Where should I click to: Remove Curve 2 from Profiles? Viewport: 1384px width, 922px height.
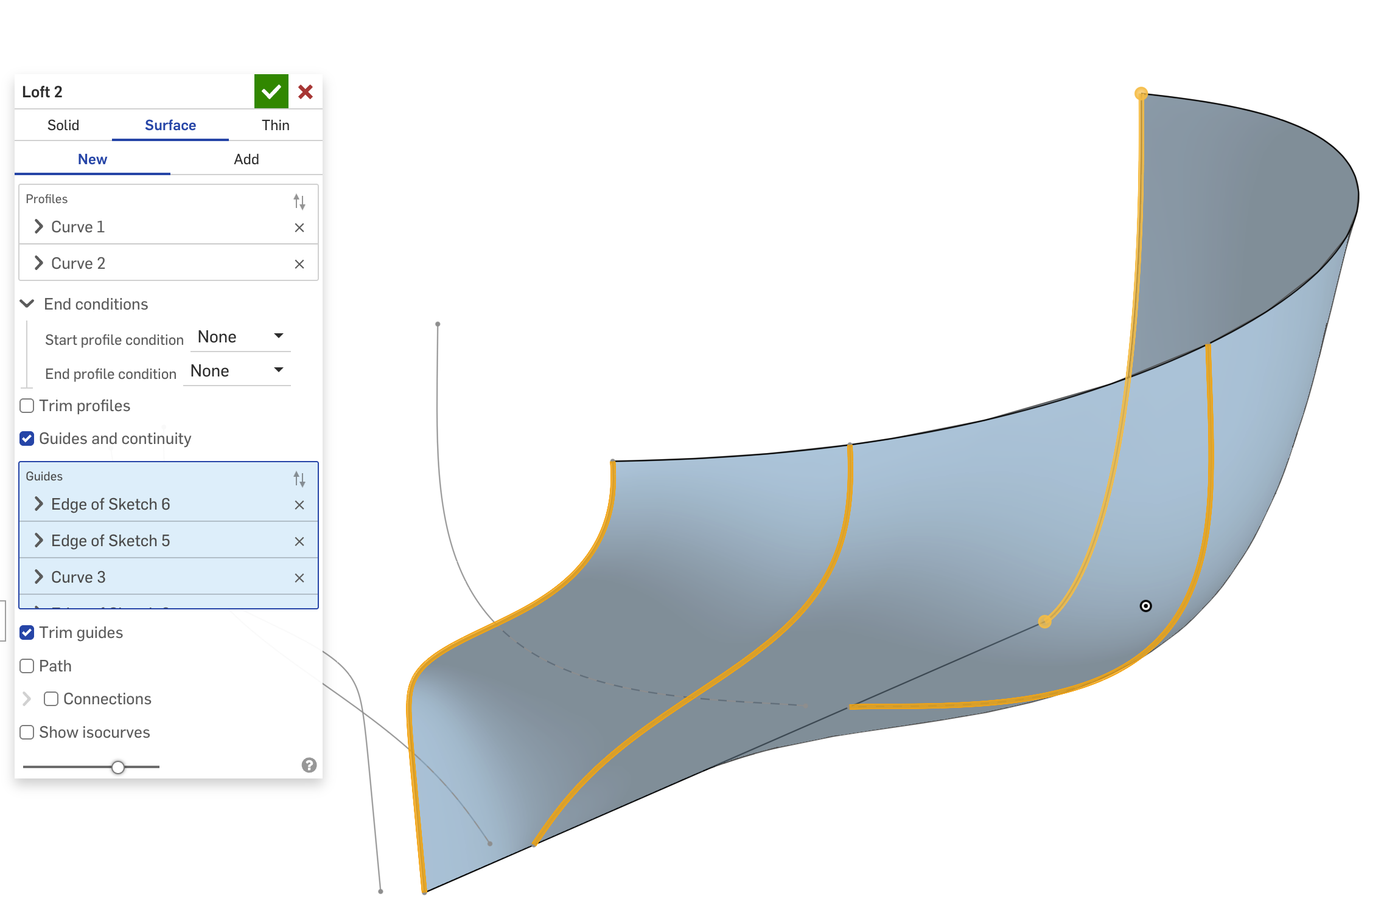coord(299,264)
